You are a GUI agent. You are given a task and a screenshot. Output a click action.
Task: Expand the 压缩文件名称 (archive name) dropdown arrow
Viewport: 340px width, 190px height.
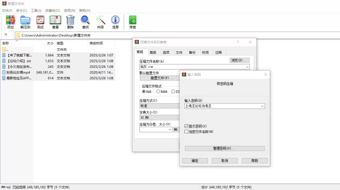(x=247, y=67)
